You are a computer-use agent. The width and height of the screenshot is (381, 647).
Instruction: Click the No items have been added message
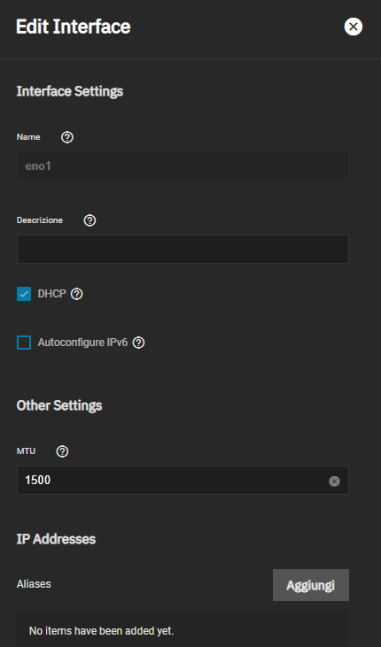(x=101, y=631)
